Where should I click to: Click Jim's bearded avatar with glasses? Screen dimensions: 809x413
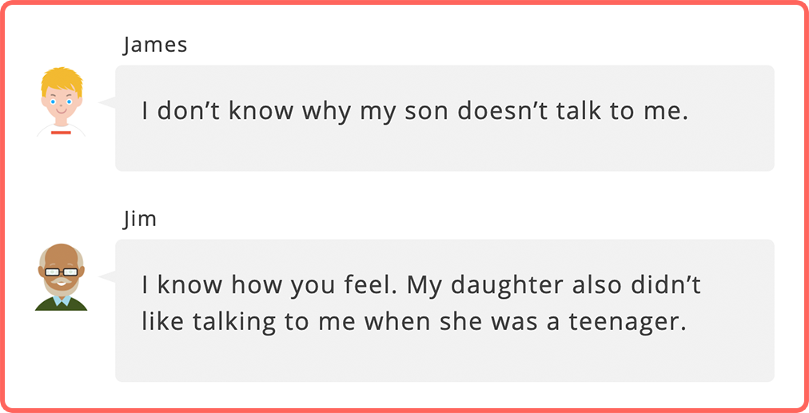pyautogui.click(x=62, y=277)
